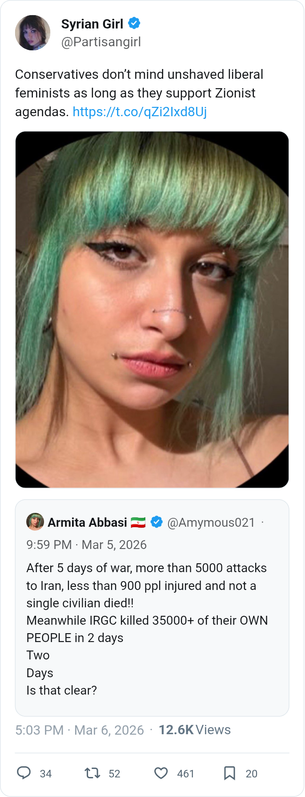This screenshot has width=305, height=797.
Task: Like the tweet with heart icon
Action: [161, 773]
